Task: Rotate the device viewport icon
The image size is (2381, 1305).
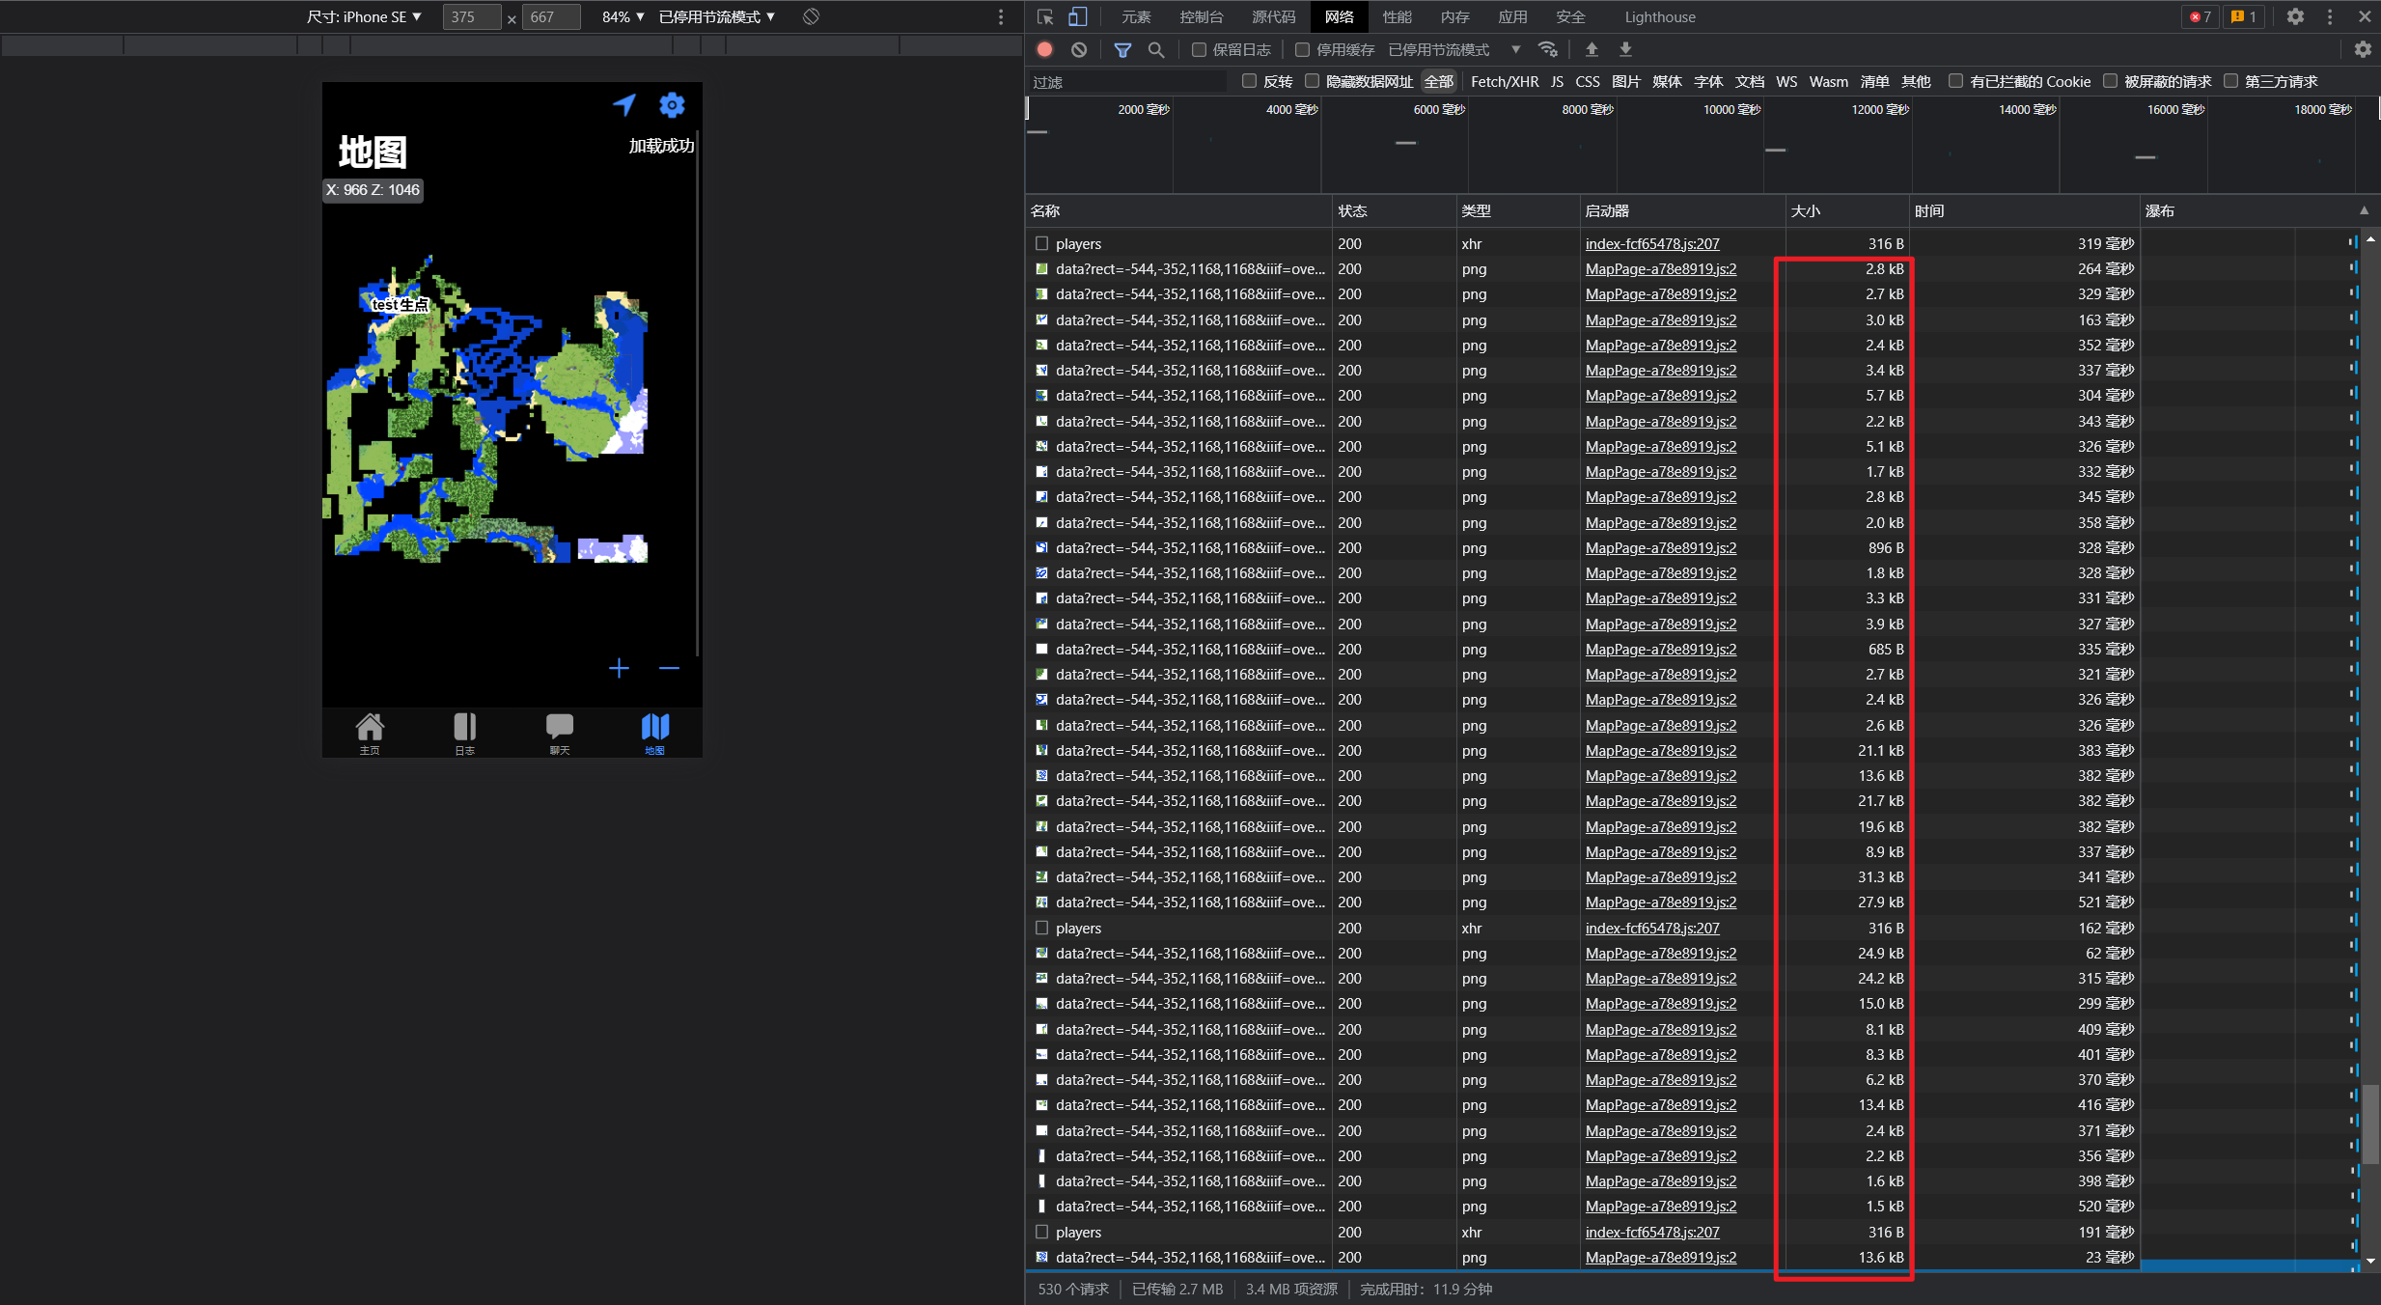Action: pyautogui.click(x=811, y=16)
